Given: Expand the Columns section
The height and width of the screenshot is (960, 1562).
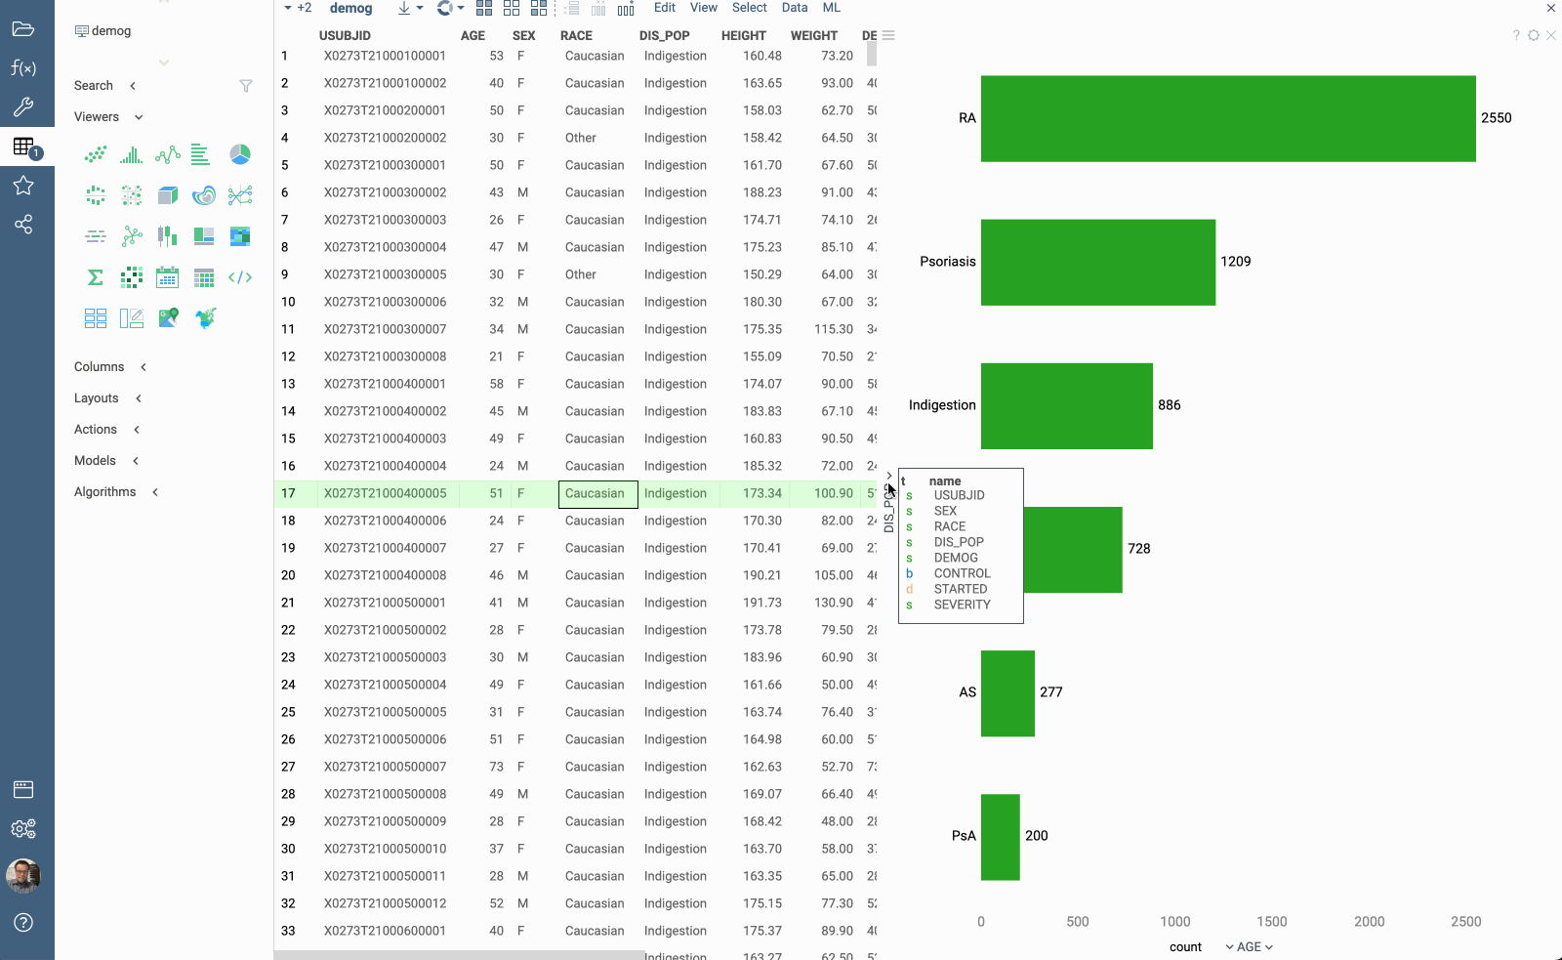Looking at the screenshot, I should click(x=143, y=367).
